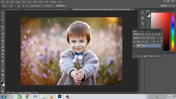Select the Move tool

point(2,13)
